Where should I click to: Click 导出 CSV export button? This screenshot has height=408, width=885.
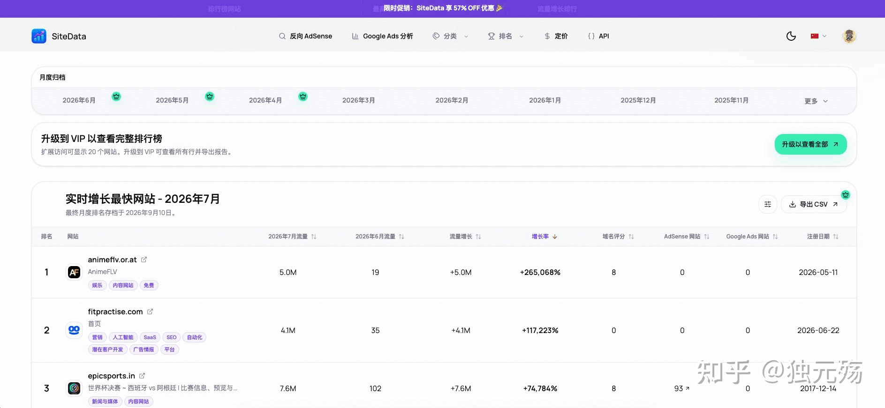pos(814,204)
